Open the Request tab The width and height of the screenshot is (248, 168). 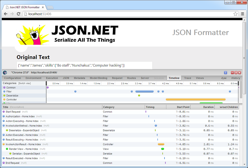pyautogui.click(x=117, y=78)
